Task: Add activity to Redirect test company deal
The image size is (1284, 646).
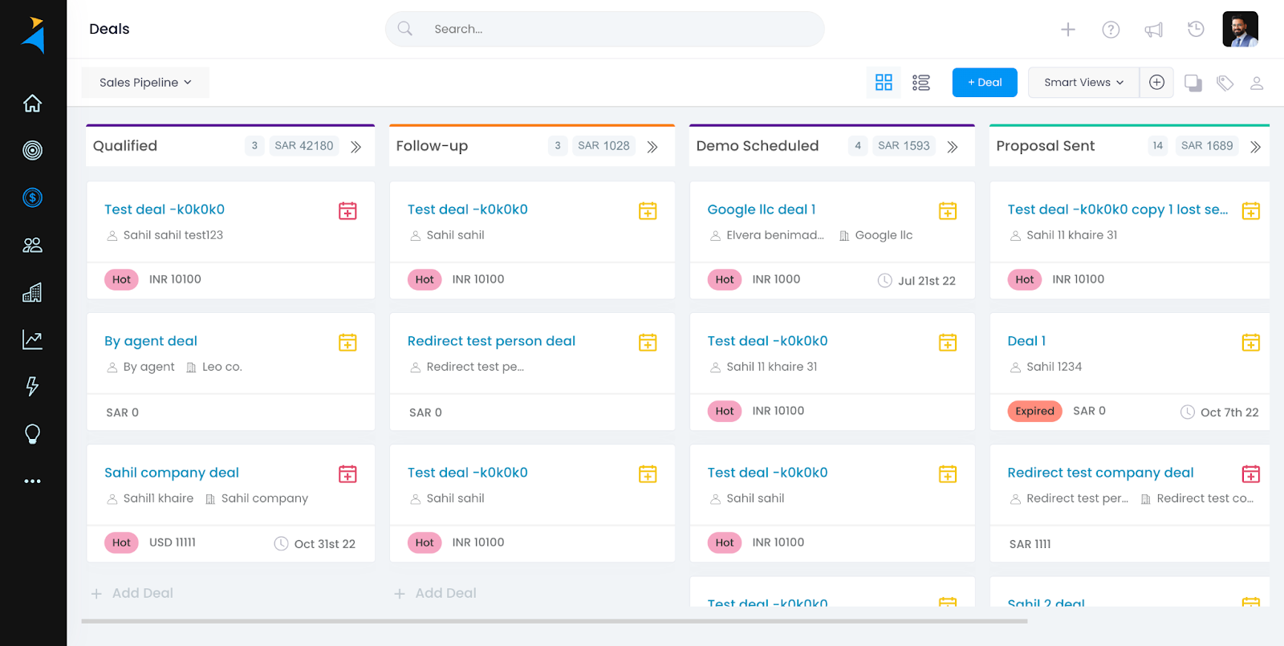Action: (1250, 474)
